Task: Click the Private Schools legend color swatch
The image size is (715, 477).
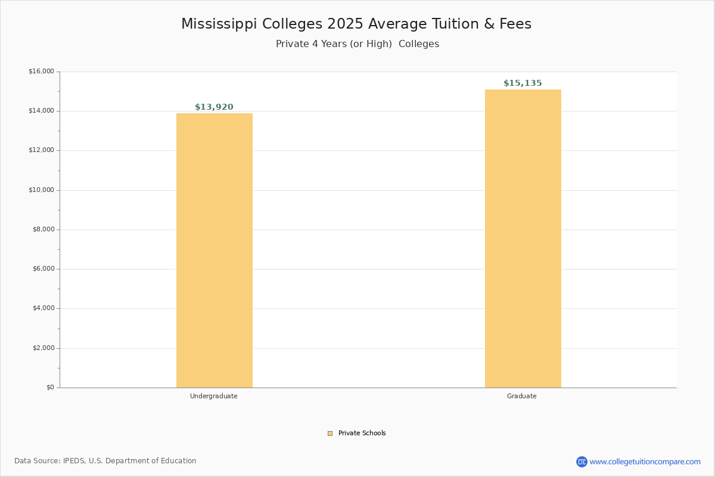Action: [x=330, y=433]
